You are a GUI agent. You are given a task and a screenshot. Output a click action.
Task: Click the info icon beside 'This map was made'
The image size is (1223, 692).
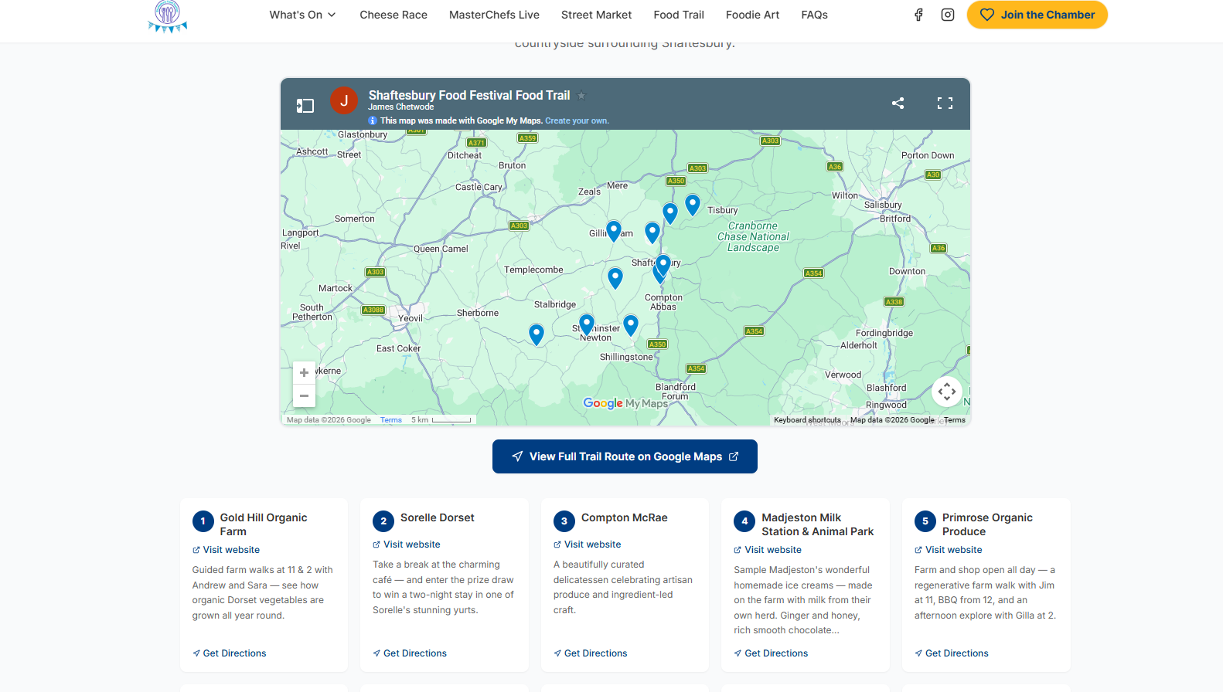click(x=373, y=120)
